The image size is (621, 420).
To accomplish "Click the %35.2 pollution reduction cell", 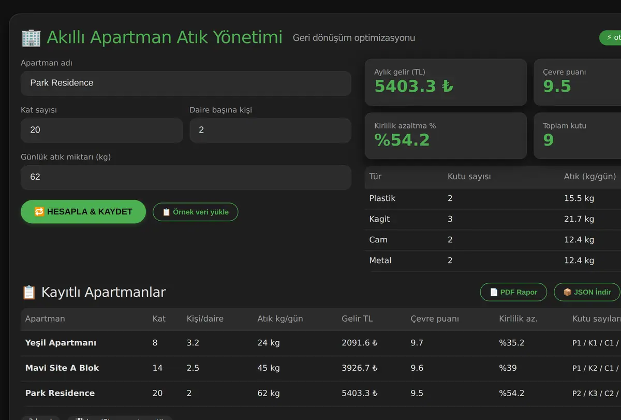I will pyautogui.click(x=511, y=343).
